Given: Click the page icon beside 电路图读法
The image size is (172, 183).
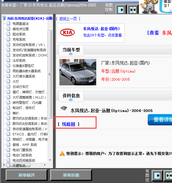Looking at the screenshot, I should pyautogui.click(x=8, y=23).
